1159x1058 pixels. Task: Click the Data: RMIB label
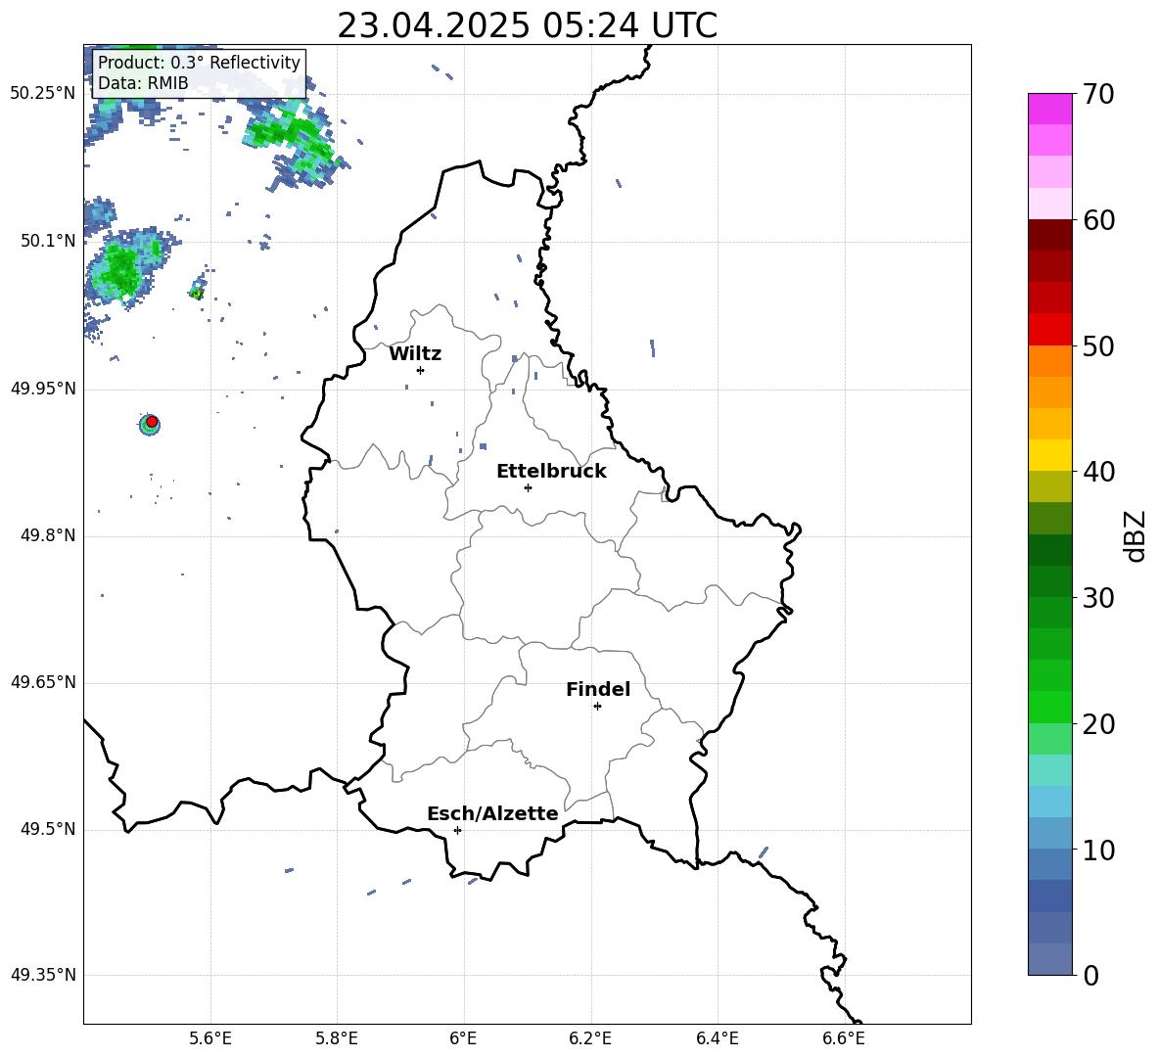click(x=143, y=83)
